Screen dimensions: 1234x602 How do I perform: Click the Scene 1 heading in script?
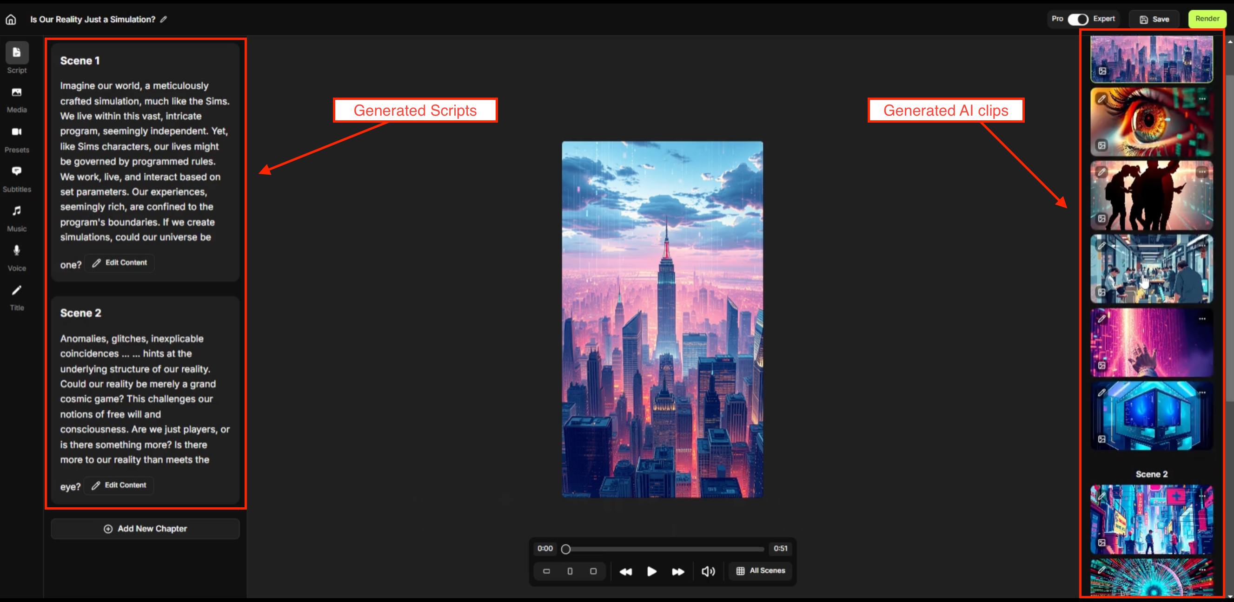tap(80, 61)
